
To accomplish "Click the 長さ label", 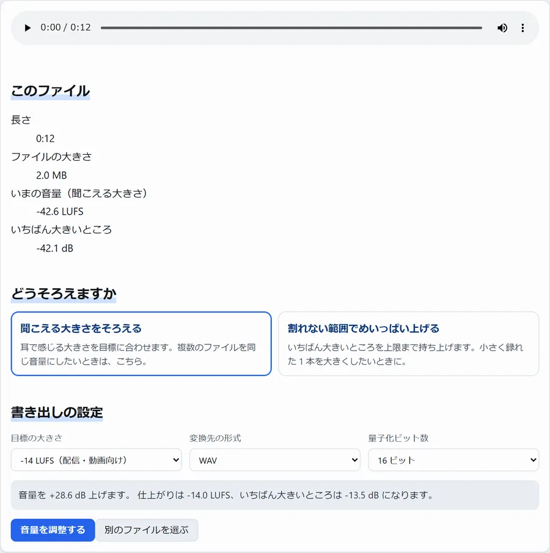I will [x=21, y=120].
